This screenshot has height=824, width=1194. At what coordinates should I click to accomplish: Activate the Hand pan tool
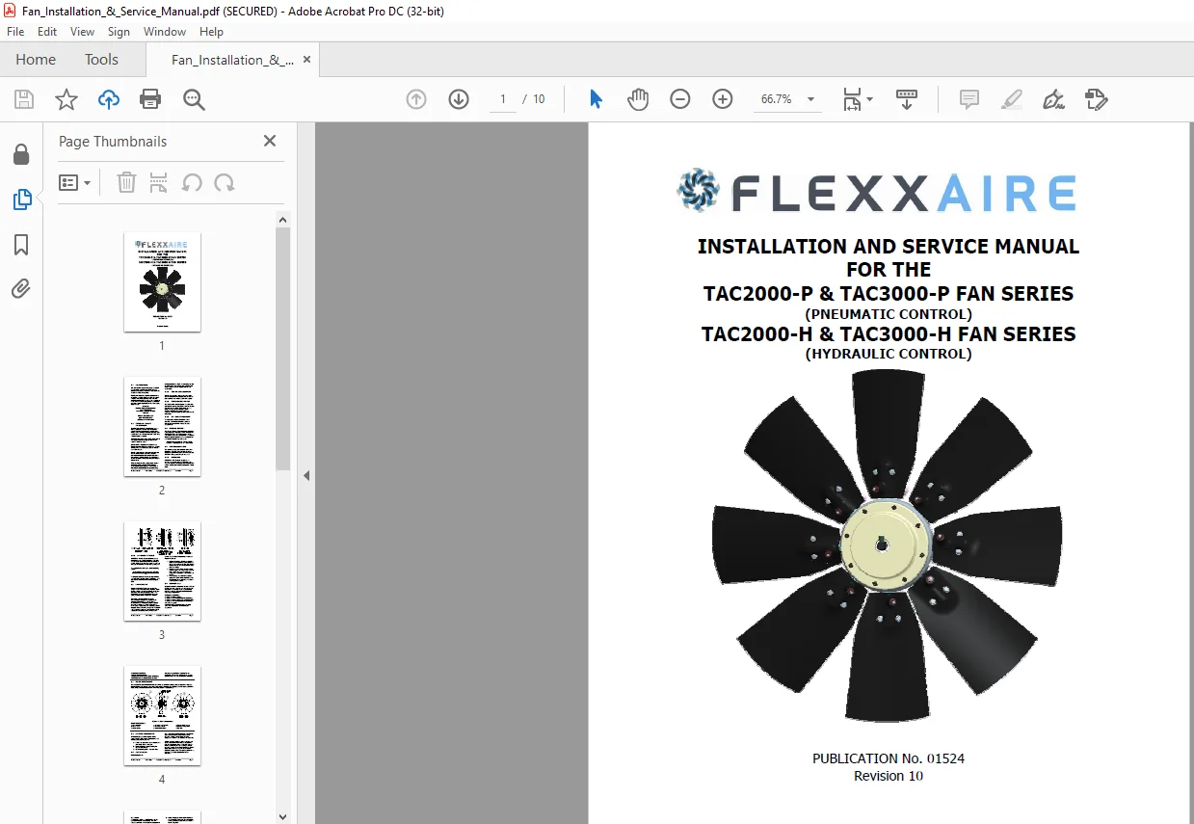coord(638,99)
